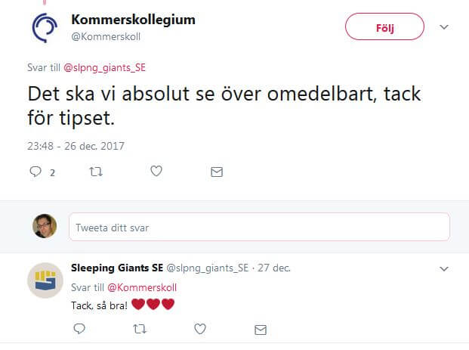
Task: Reply to Sleeping Giants SE tweet
Action: coord(79,329)
